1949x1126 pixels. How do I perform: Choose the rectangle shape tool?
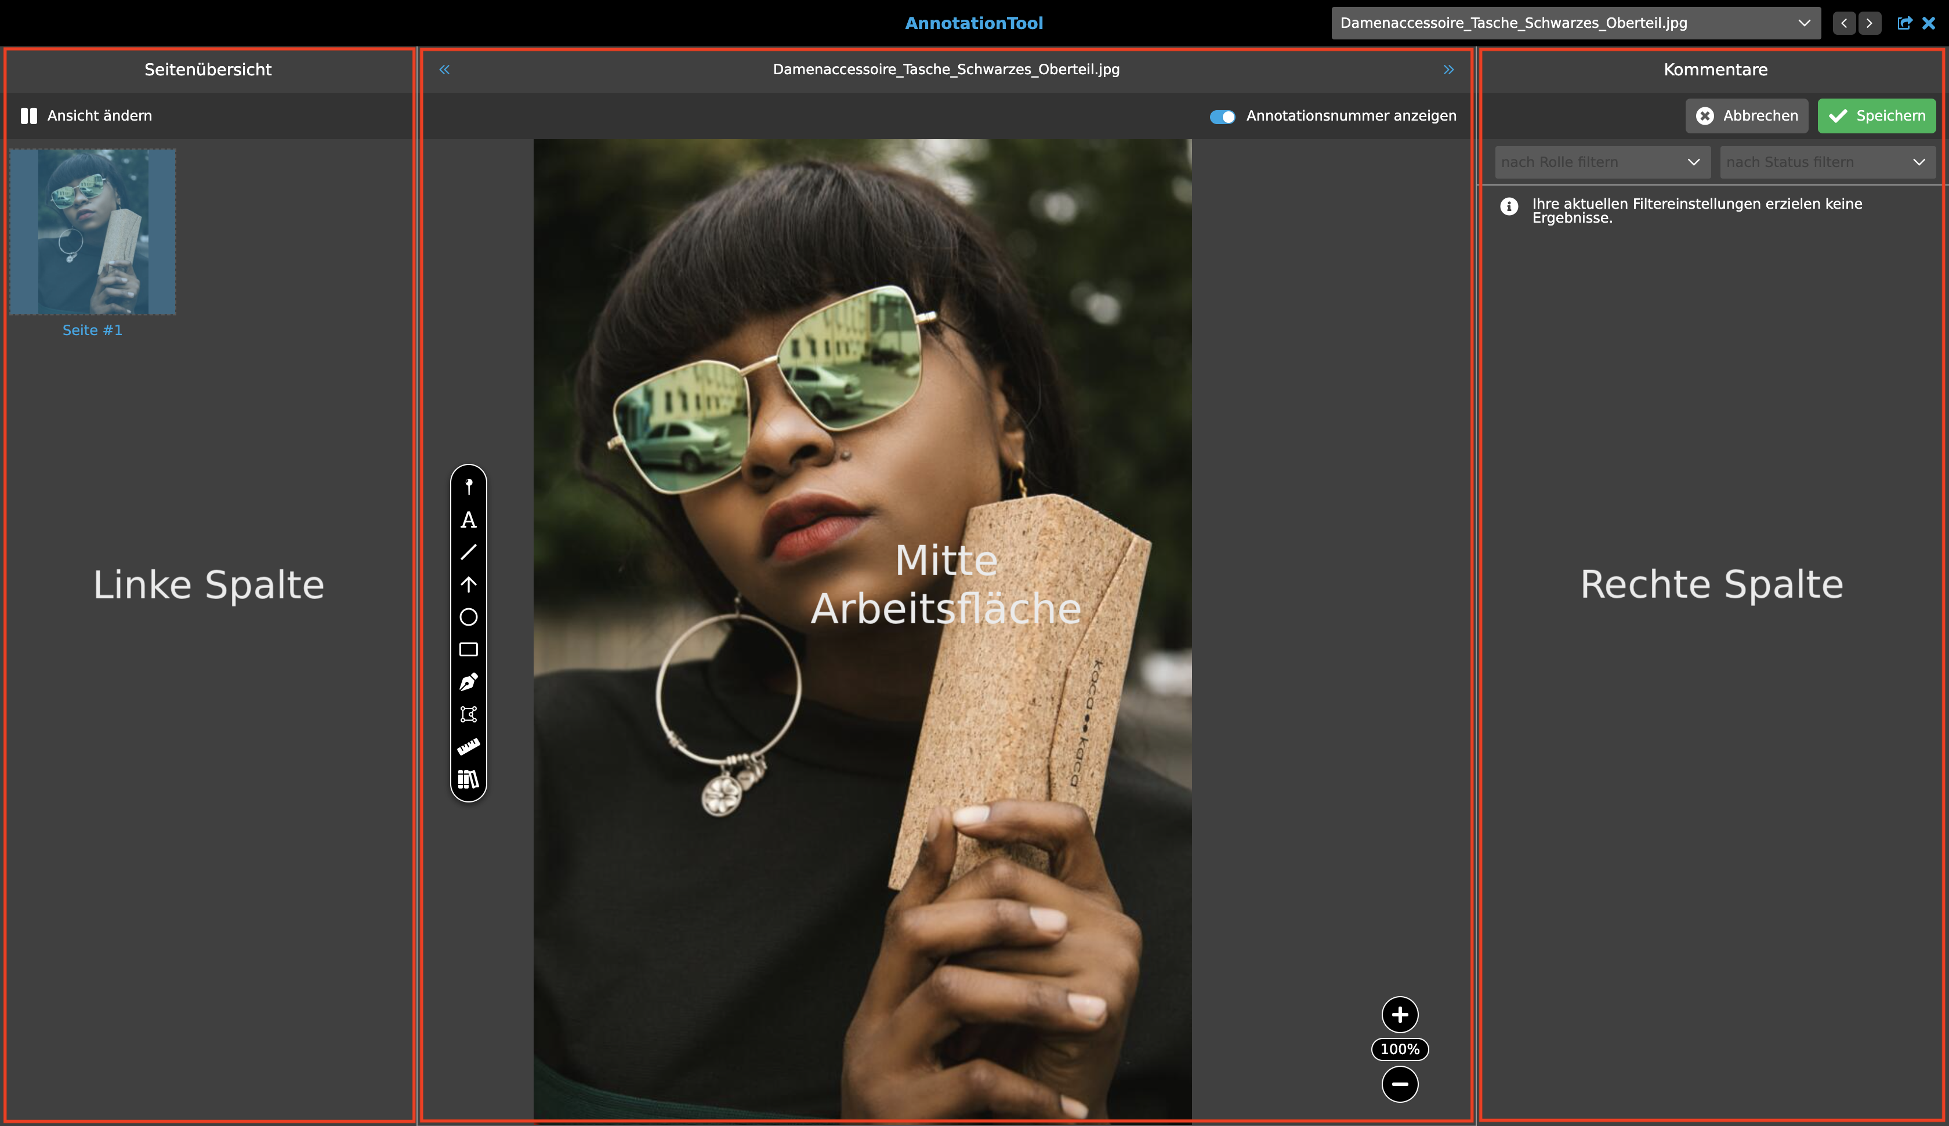coord(468,649)
